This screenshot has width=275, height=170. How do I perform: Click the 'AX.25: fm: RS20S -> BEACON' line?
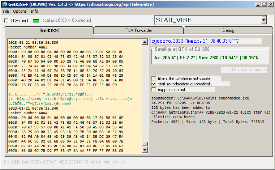[x=181, y=103]
